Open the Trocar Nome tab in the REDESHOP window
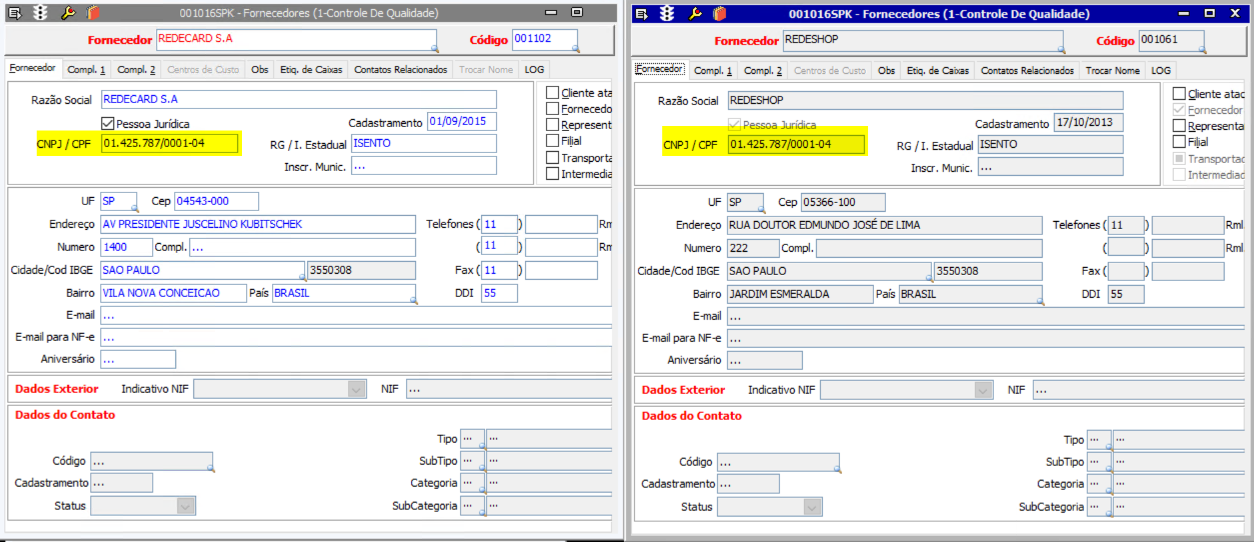This screenshot has width=1254, height=542. pos(1113,71)
